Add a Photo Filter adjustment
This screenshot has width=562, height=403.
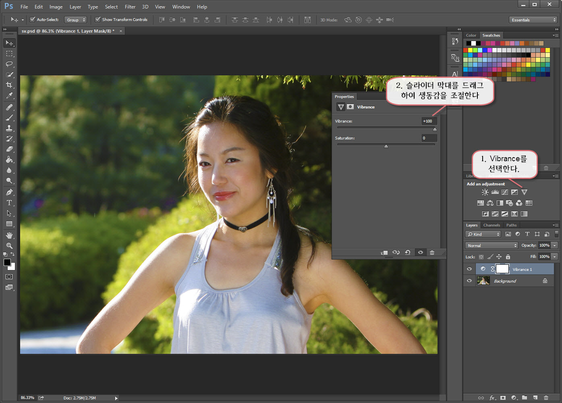click(510, 203)
